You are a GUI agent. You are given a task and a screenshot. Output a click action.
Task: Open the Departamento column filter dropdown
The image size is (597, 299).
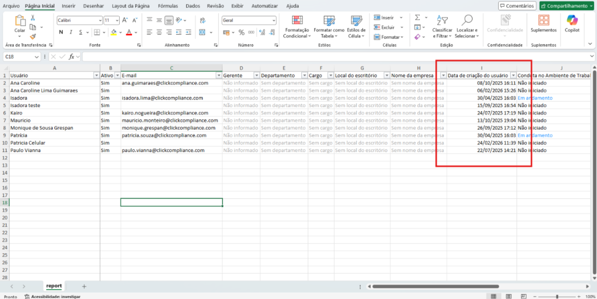click(x=304, y=76)
